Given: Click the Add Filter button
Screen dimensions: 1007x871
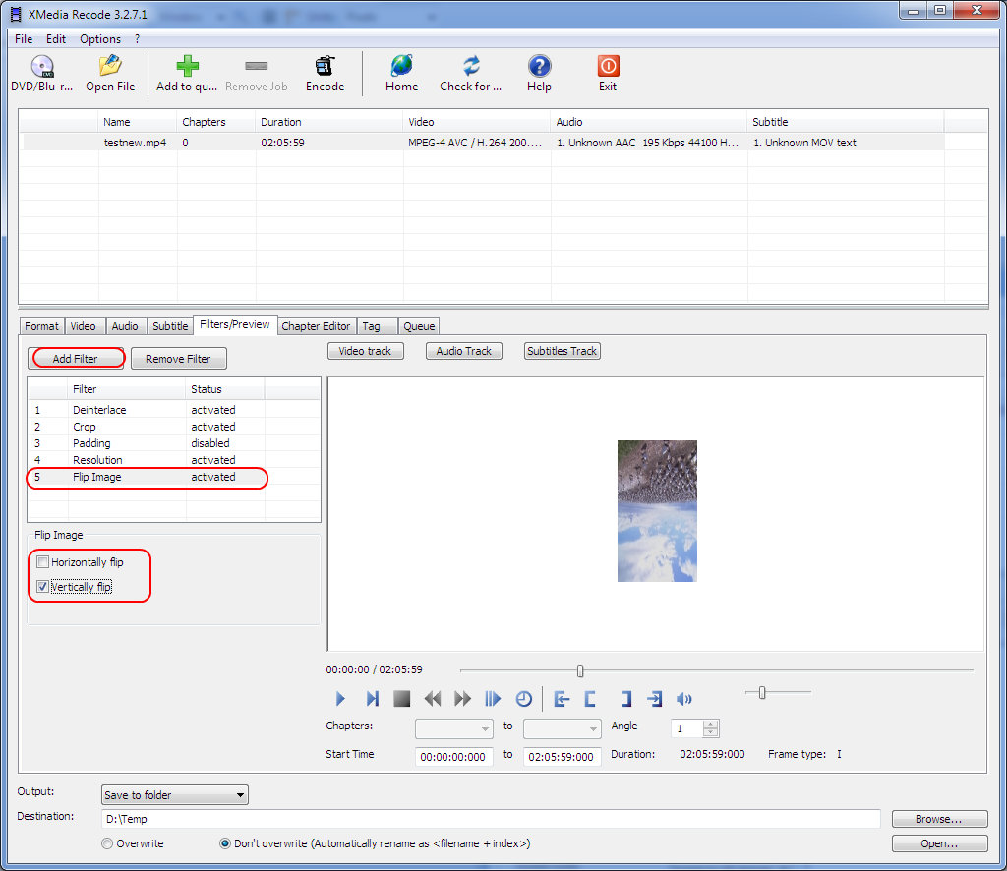Looking at the screenshot, I should [76, 359].
